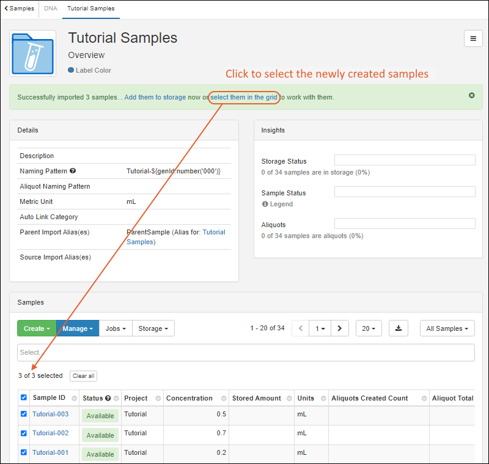Expand the Manage dropdown menu

click(x=77, y=328)
